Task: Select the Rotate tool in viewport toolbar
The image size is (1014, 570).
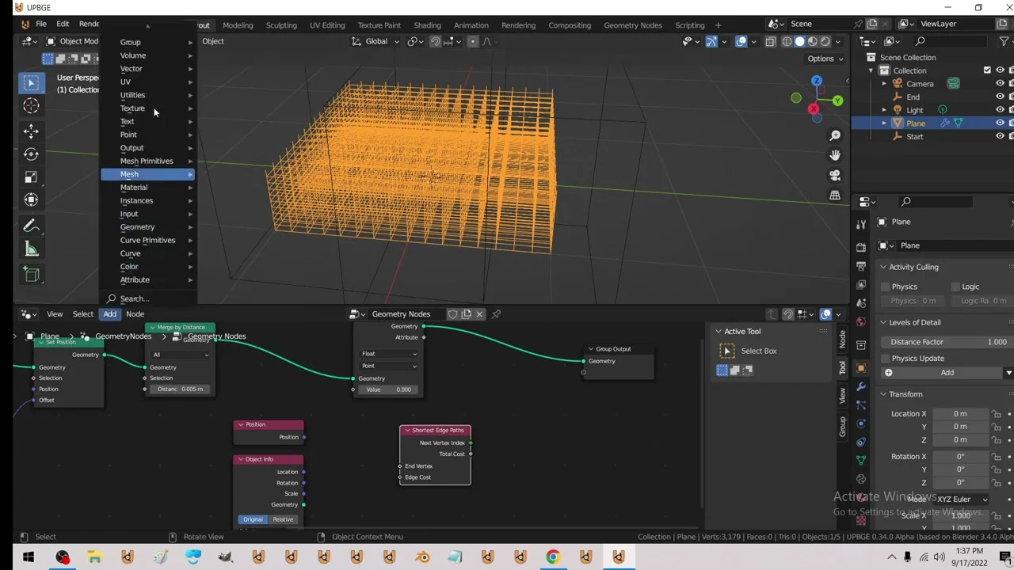Action: click(x=31, y=154)
